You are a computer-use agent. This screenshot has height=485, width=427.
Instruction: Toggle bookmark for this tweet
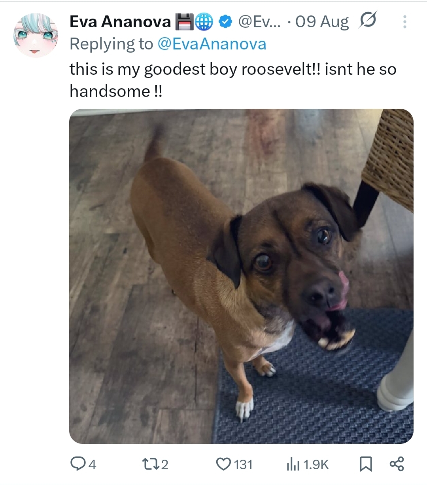pos(366,464)
